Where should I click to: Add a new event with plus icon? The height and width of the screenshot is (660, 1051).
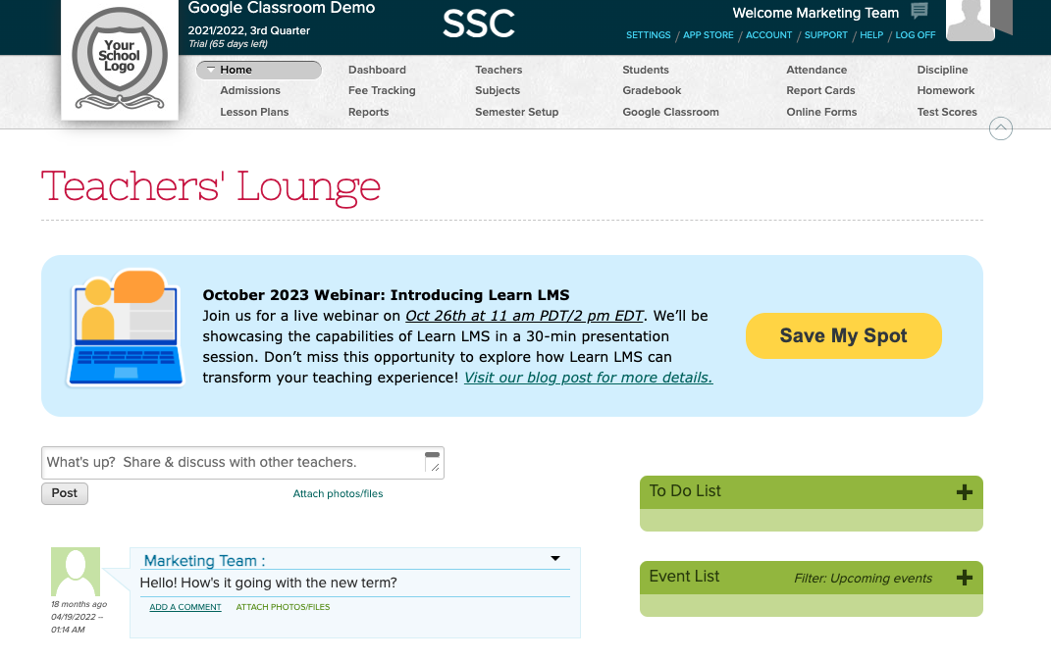click(x=964, y=578)
